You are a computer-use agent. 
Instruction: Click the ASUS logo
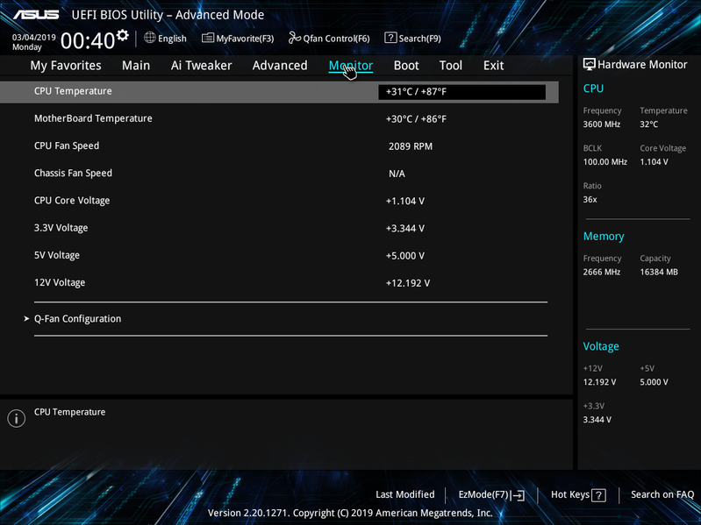[36, 15]
